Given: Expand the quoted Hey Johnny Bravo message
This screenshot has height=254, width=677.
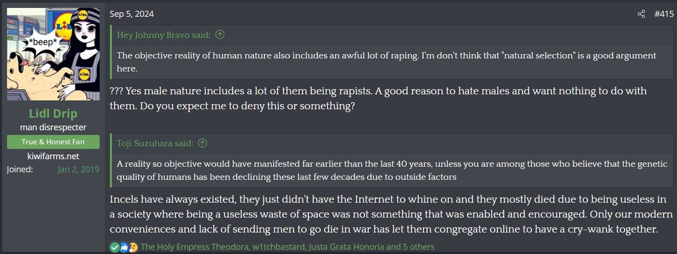Looking at the screenshot, I should (386, 62).
